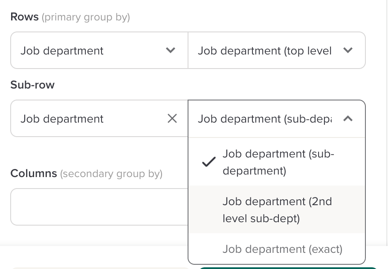Click the Rows heading label
The height and width of the screenshot is (269, 388).
pos(24,17)
